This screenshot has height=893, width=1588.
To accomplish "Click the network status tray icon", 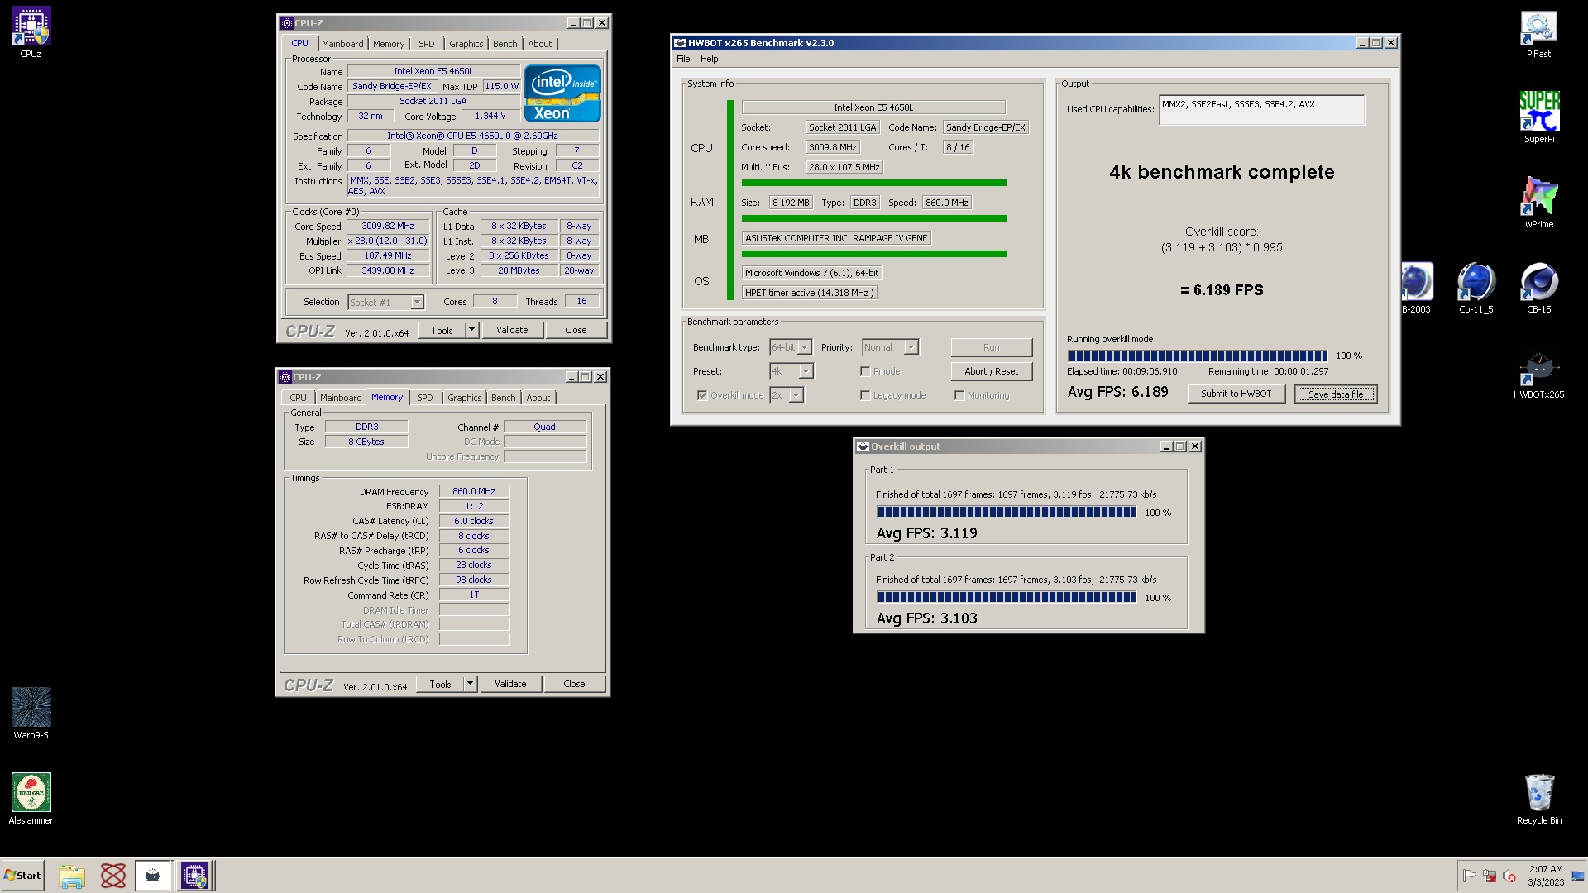I will [x=1490, y=876].
